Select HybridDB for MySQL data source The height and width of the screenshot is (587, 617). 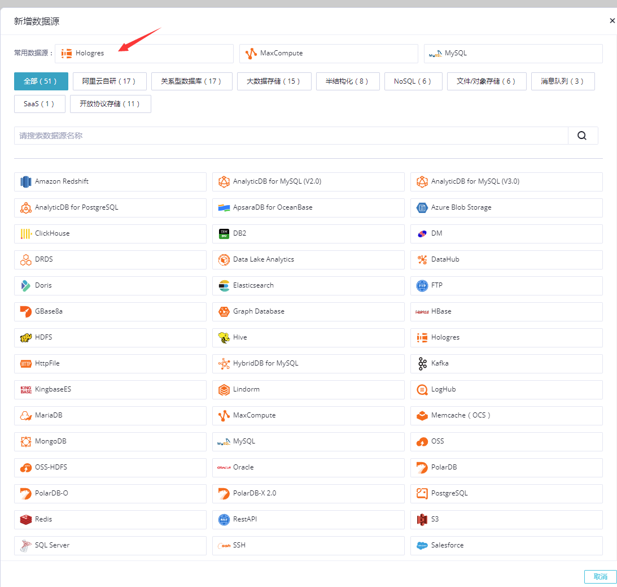308,364
